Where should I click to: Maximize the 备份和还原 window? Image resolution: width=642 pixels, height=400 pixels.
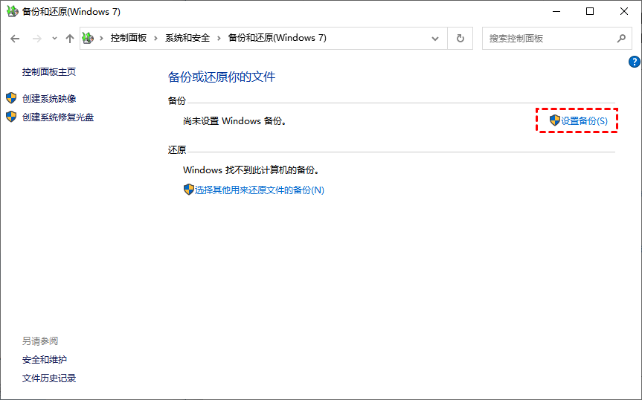pos(590,11)
